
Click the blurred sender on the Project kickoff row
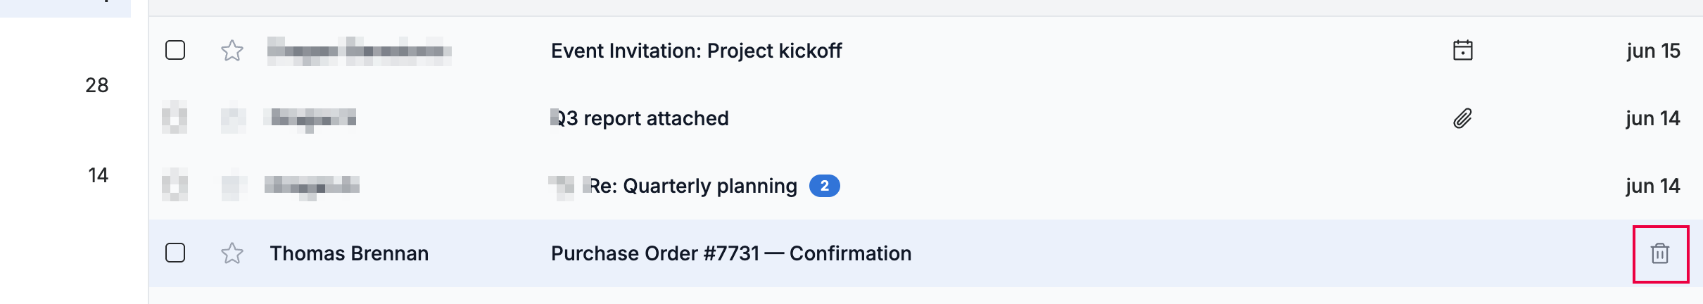pyautogui.click(x=359, y=51)
